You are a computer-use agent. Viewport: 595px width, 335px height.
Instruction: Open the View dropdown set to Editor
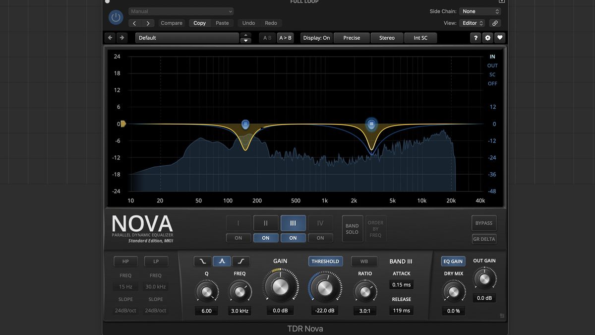click(471, 23)
